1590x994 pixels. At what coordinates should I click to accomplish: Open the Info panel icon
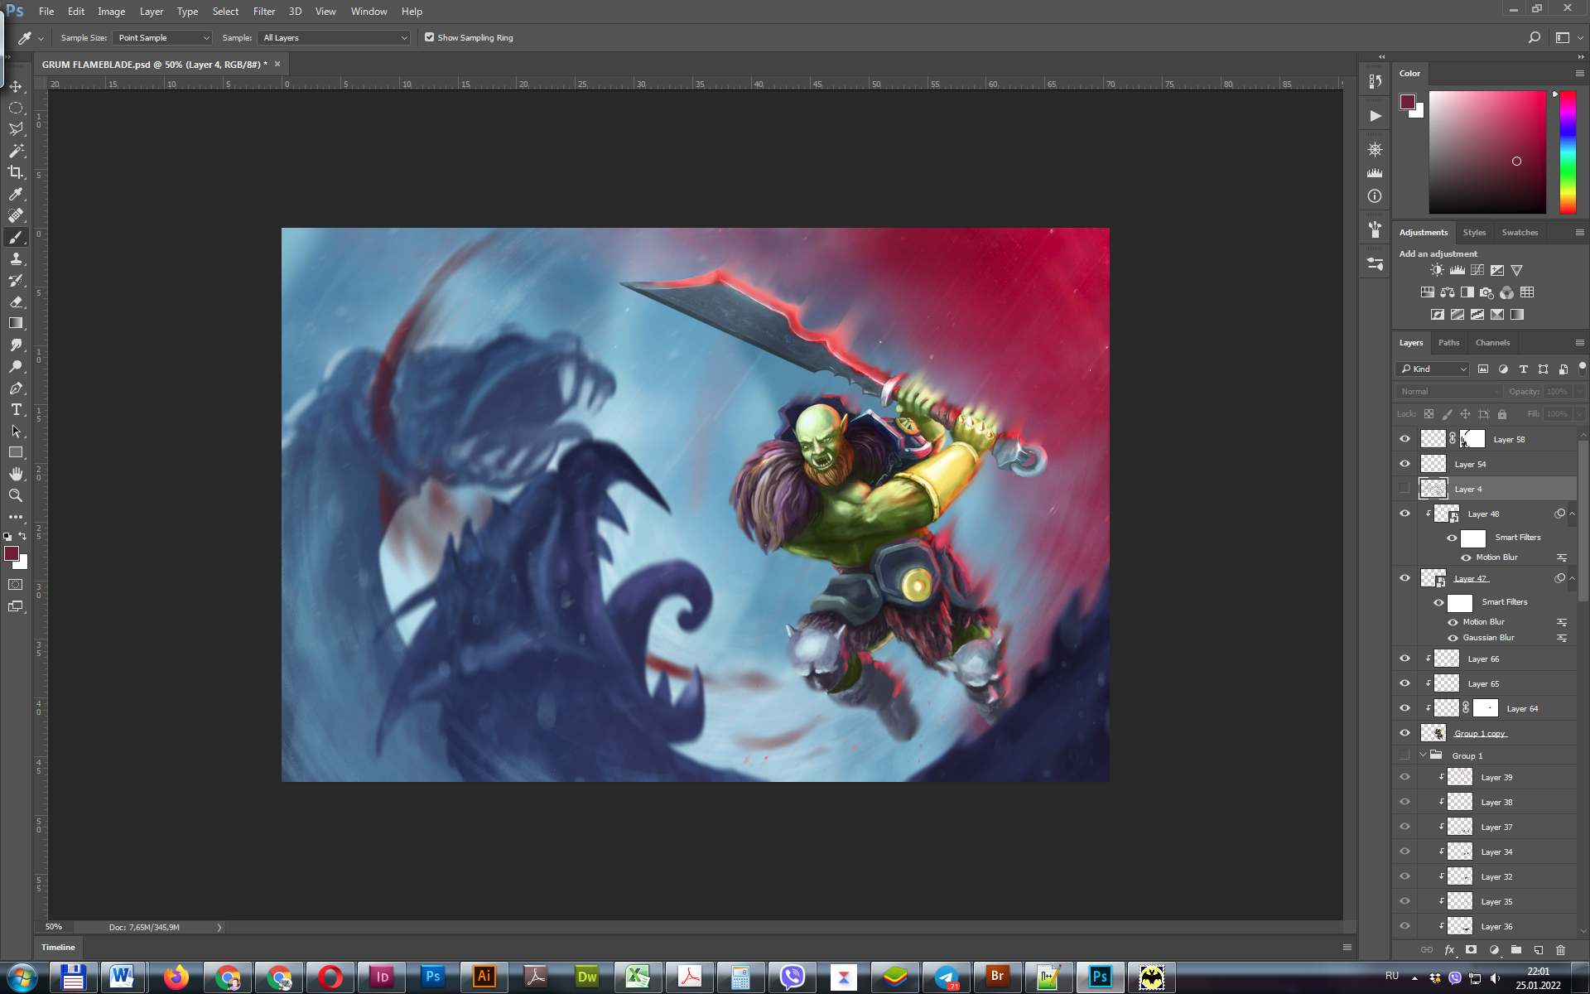(x=1375, y=196)
